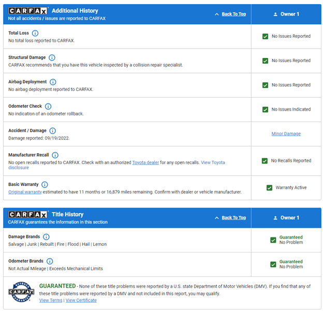
Task: Open the View Certificate link
Action: click(81, 300)
